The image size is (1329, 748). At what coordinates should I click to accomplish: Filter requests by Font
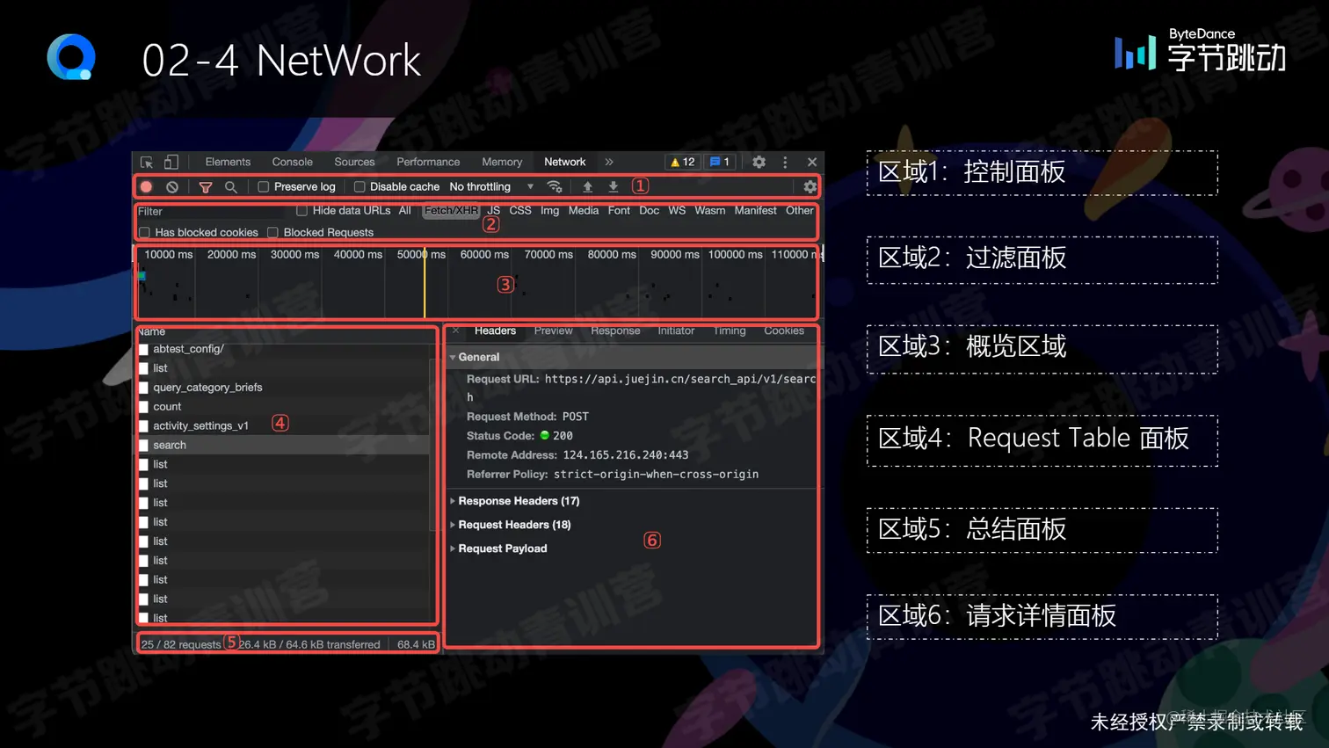tap(619, 210)
